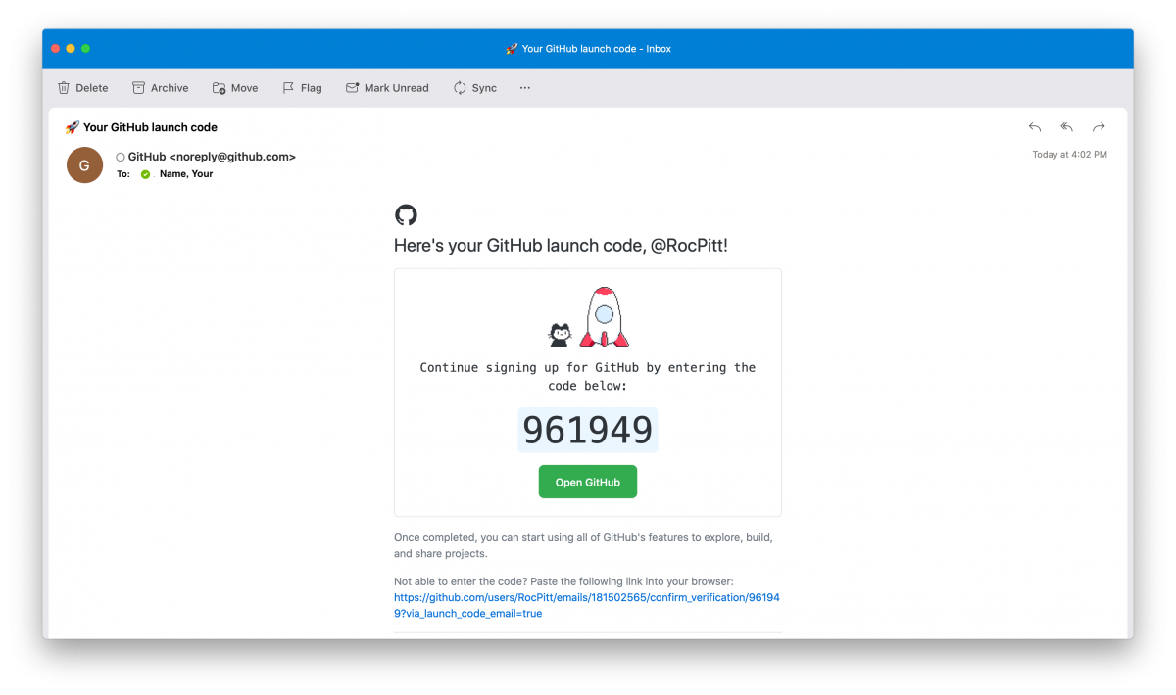Maximize the window with the green button

(86, 49)
